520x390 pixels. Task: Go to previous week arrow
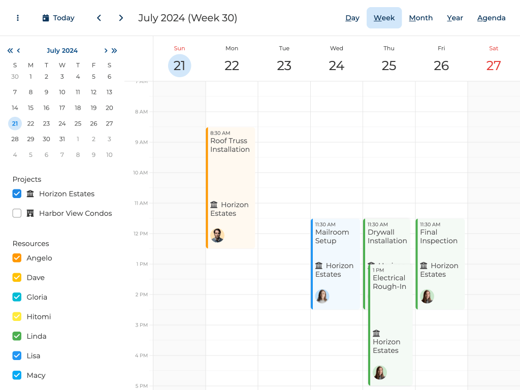[99, 18]
